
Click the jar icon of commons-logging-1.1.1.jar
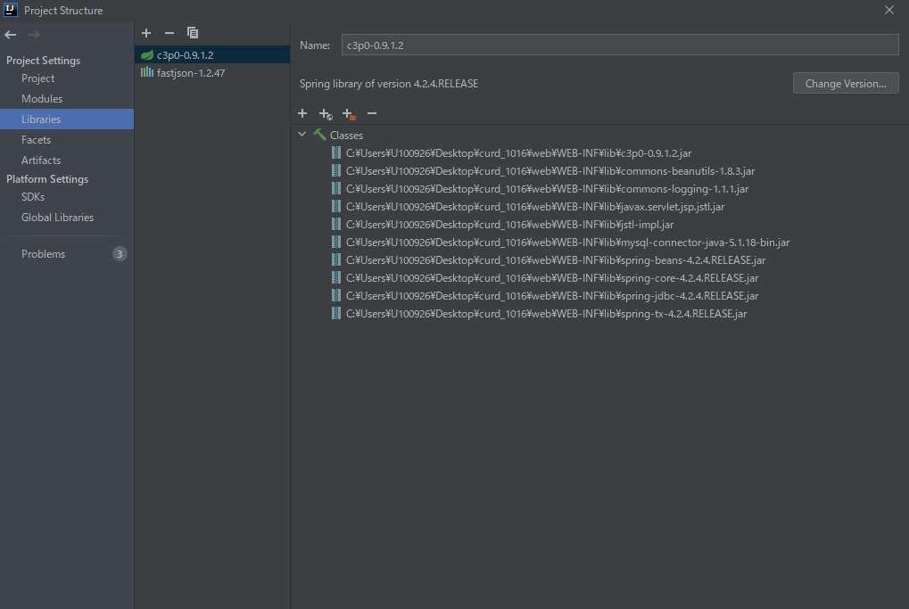tap(335, 188)
